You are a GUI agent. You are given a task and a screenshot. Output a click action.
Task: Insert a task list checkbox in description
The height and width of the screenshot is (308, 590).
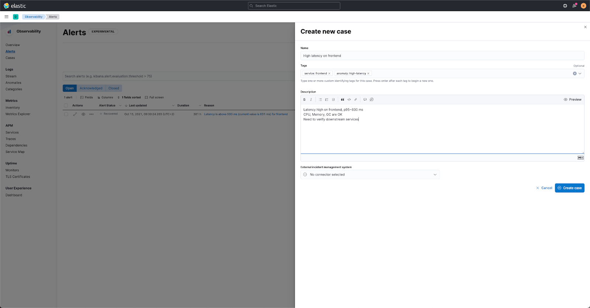click(333, 99)
